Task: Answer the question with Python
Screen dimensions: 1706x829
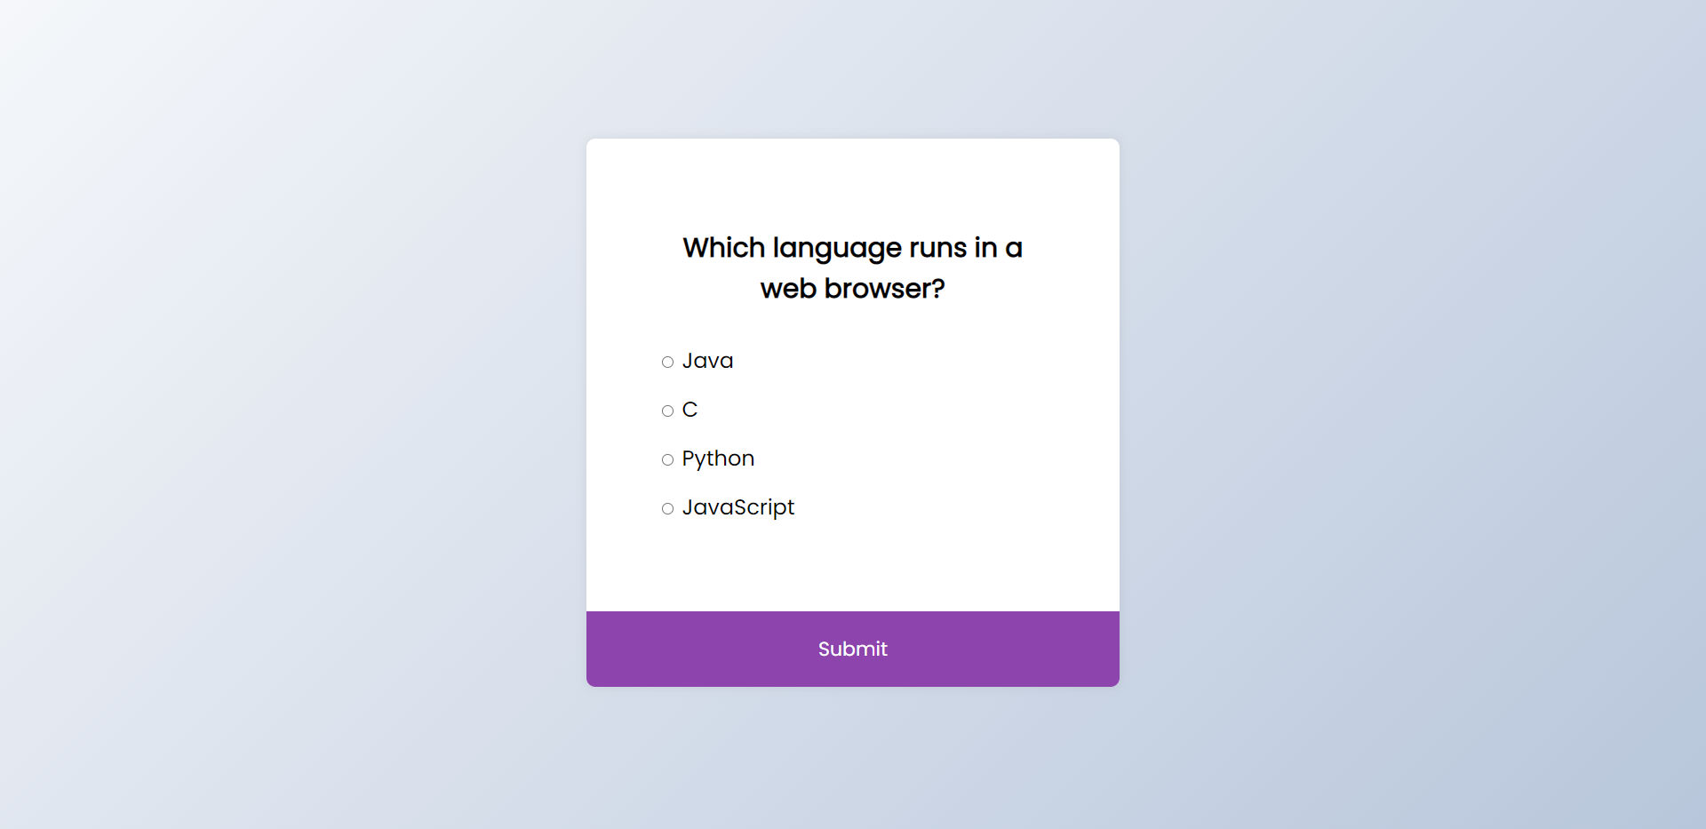Action: [667, 459]
